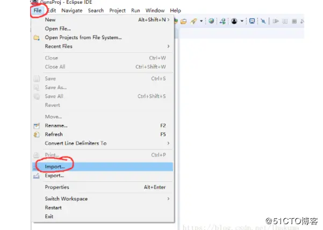Expand the New submenu
The height and width of the screenshot is (230, 323).
pos(103,20)
